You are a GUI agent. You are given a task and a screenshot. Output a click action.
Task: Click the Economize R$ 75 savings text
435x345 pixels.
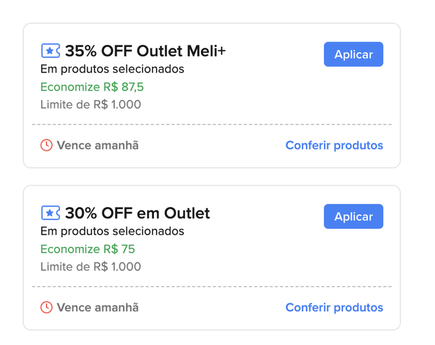click(88, 249)
